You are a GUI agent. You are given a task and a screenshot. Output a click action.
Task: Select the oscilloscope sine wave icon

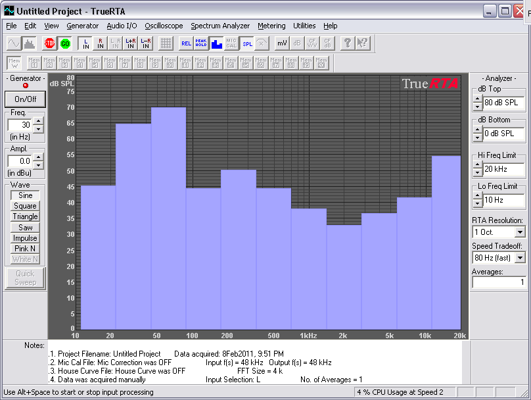pyautogui.click(x=14, y=43)
